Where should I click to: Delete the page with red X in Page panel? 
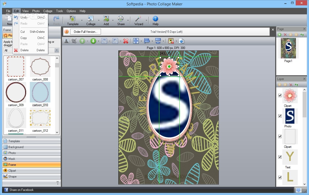(285, 35)
